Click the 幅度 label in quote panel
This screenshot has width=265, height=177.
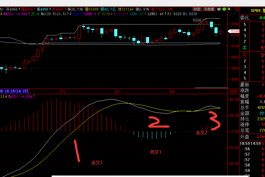tap(245, 96)
